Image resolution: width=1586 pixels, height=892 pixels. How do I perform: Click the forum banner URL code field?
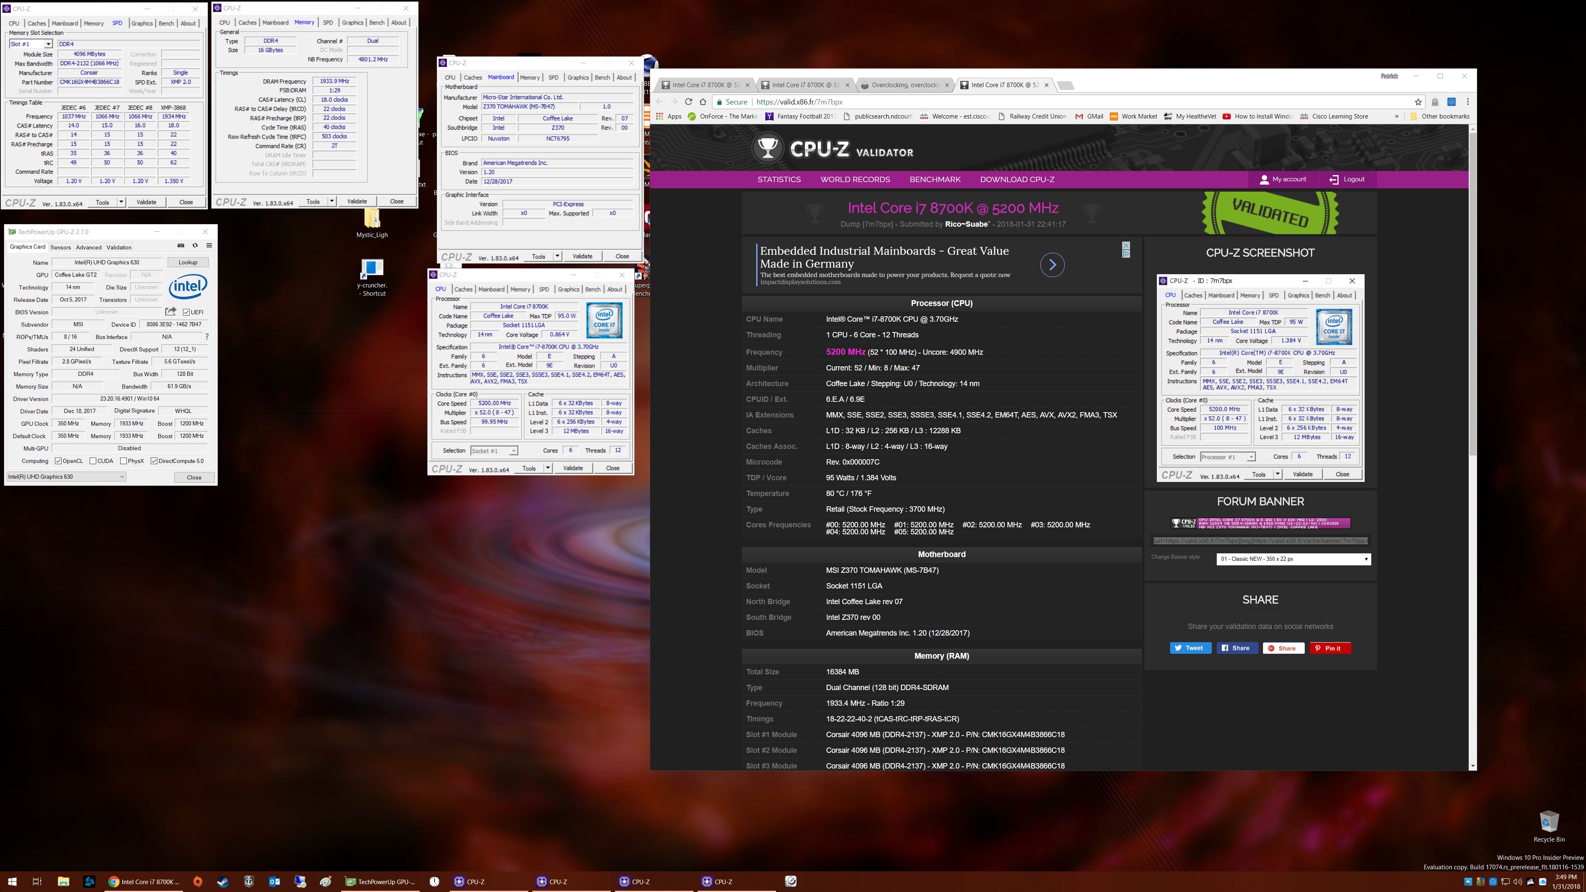[1260, 541]
